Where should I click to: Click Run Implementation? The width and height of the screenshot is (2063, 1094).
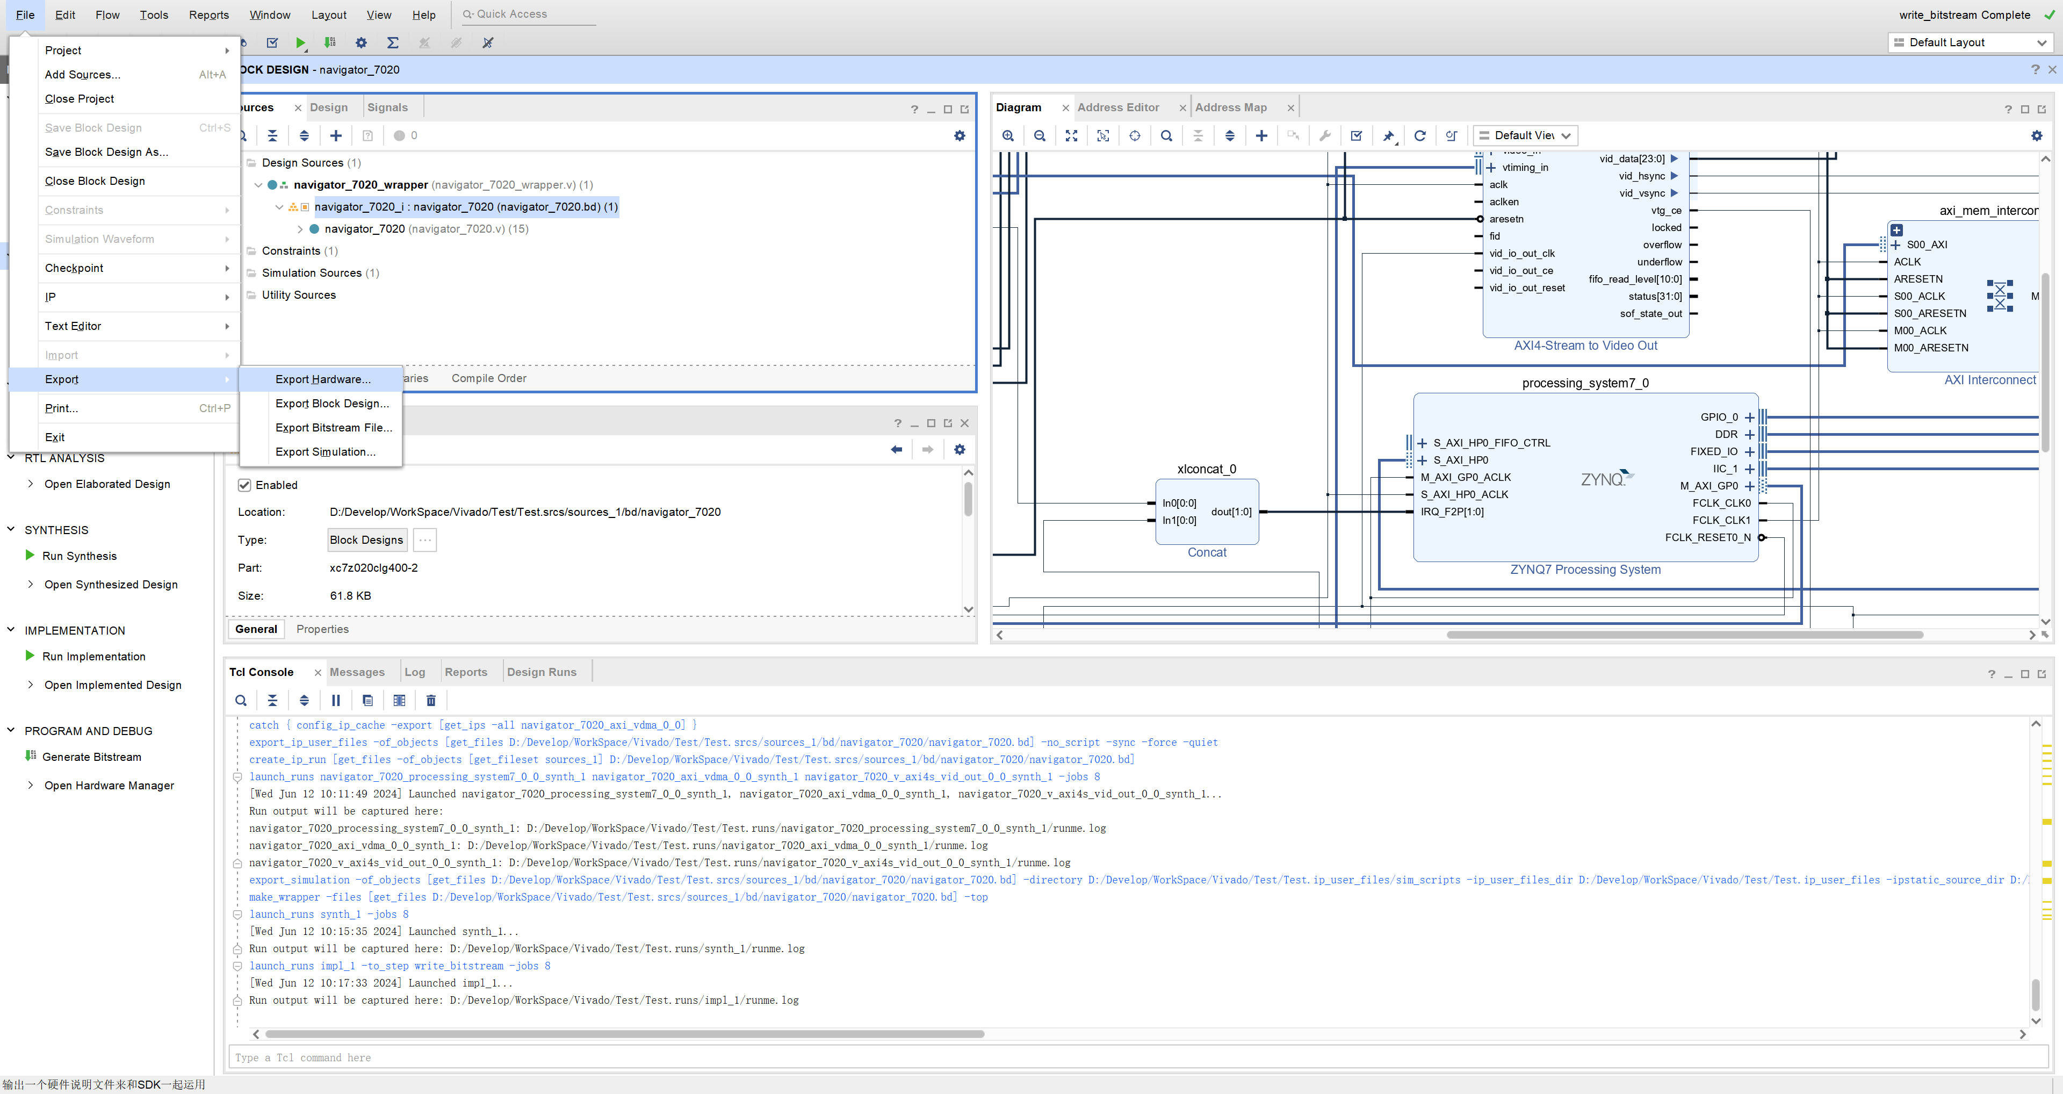tap(93, 657)
